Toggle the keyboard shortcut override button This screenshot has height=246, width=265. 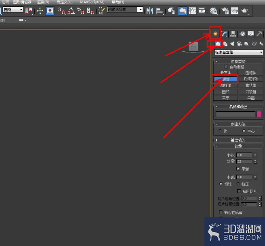coord(50,11)
